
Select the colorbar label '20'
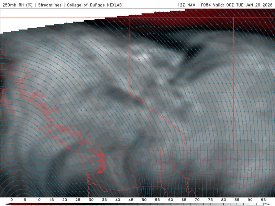(65, 200)
